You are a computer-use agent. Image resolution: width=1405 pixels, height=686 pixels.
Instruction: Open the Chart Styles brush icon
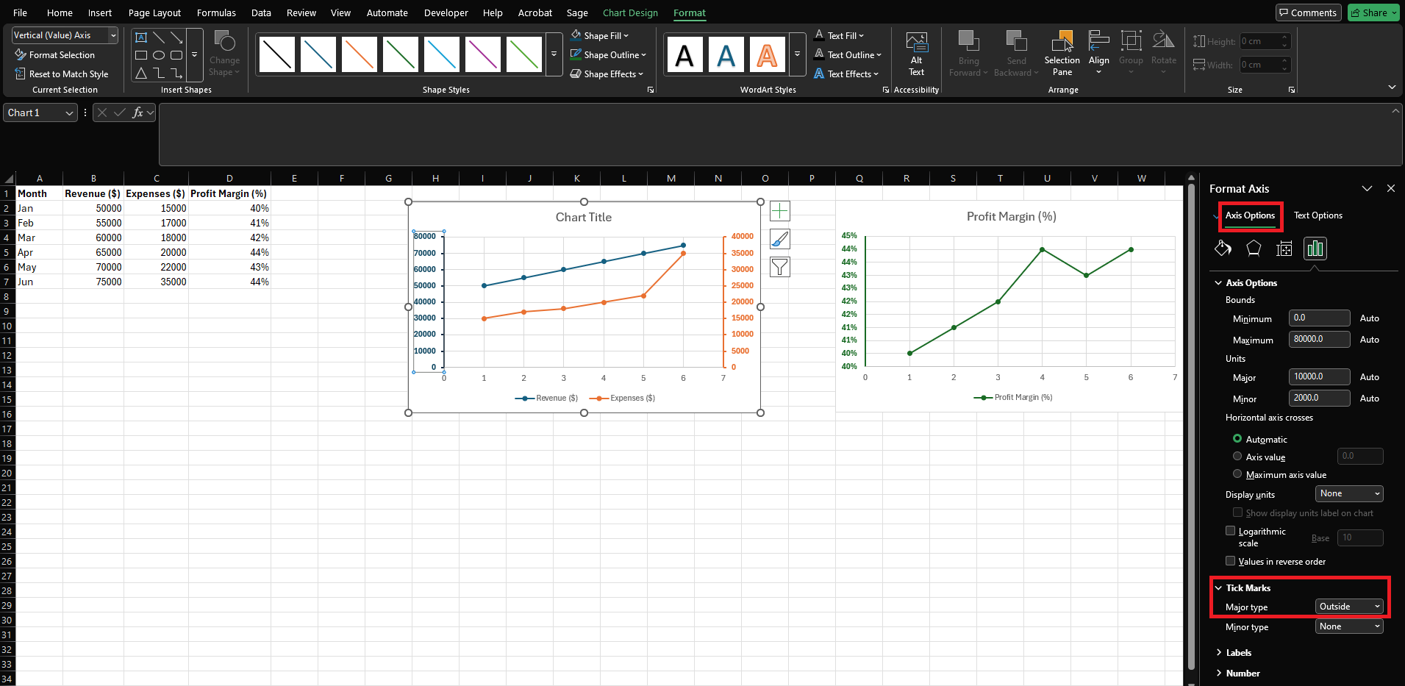[x=779, y=238]
